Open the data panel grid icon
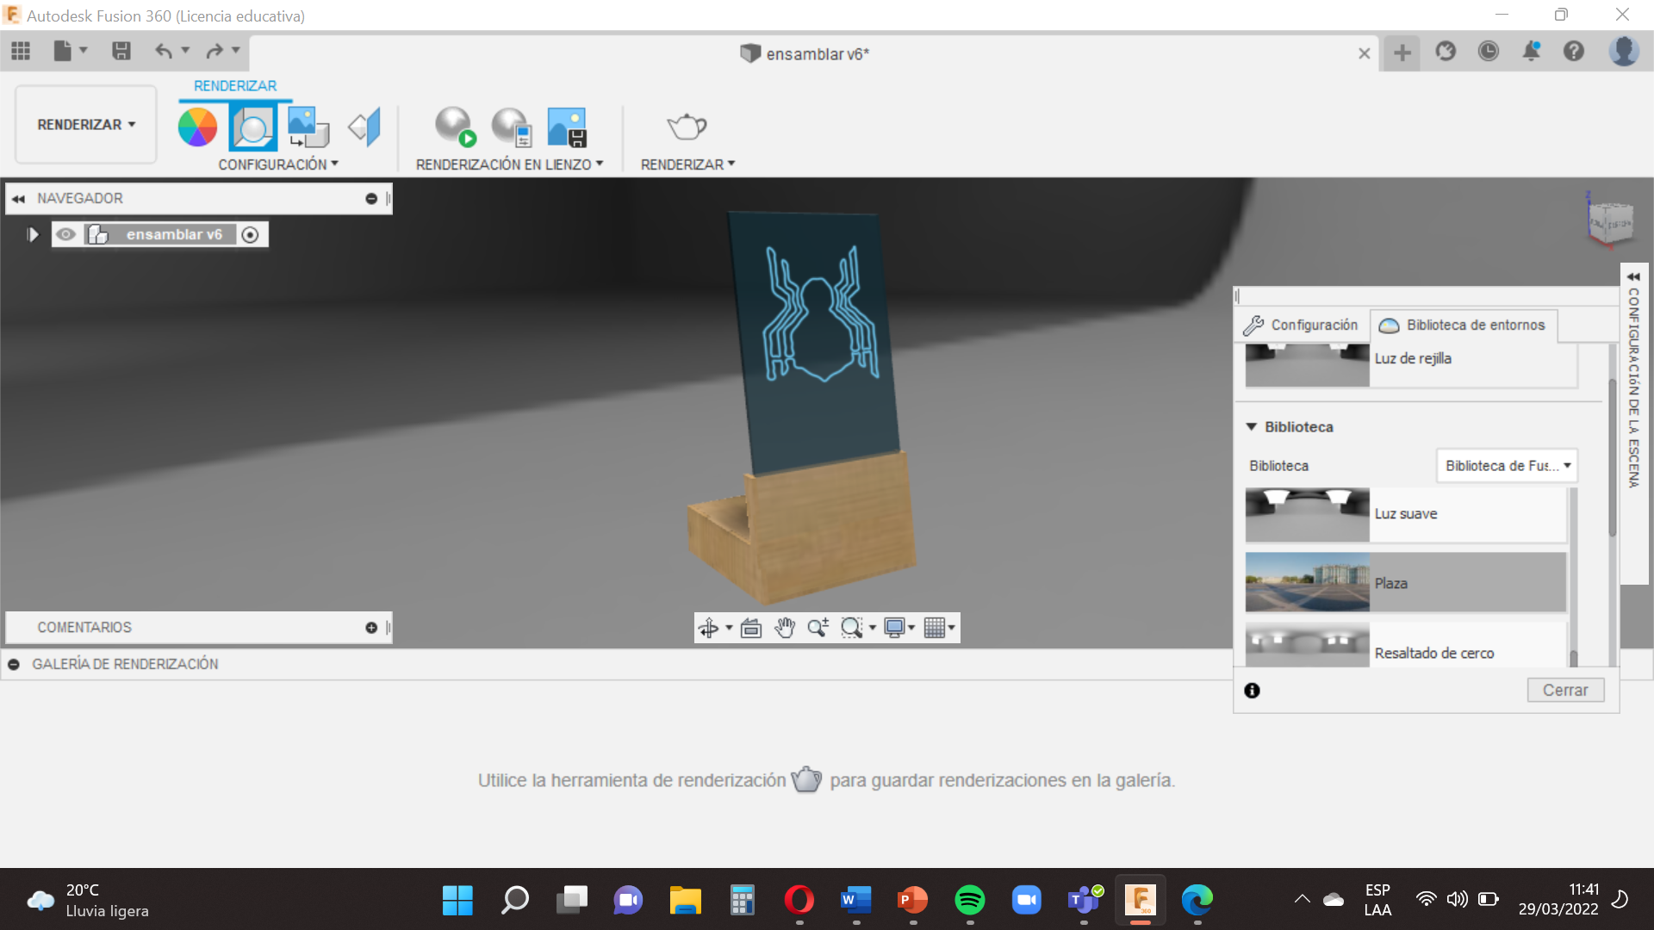The width and height of the screenshot is (1654, 930). pyautogui.click(x=21, y=52)
